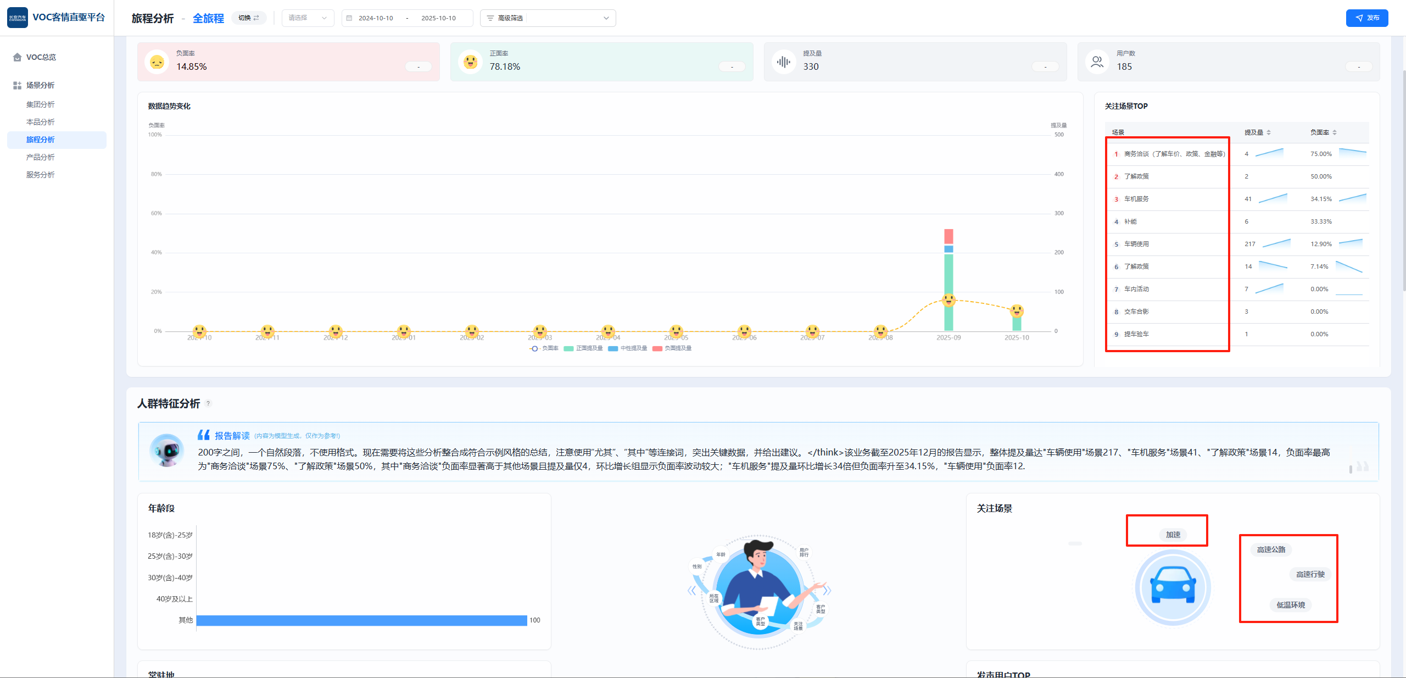Click the 场景分析 grid icon

(x=17, y=85)
